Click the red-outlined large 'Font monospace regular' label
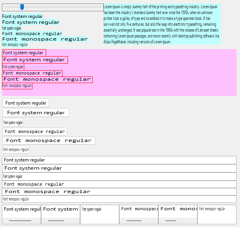This screenshot has width=240, height=227. click(x=47, y=80)
